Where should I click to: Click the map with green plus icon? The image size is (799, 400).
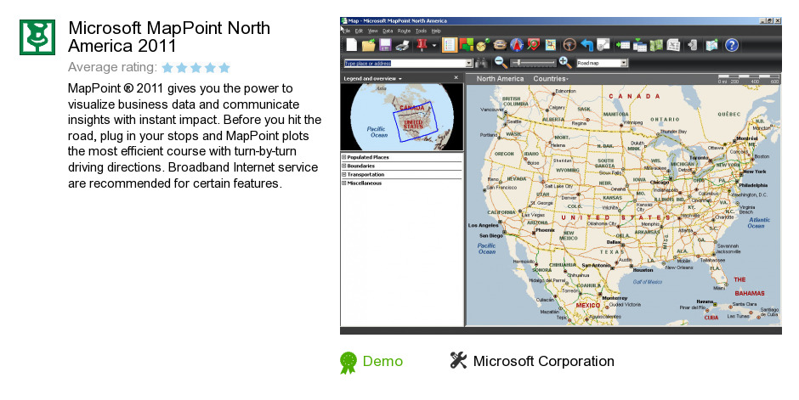coord(711,45)
